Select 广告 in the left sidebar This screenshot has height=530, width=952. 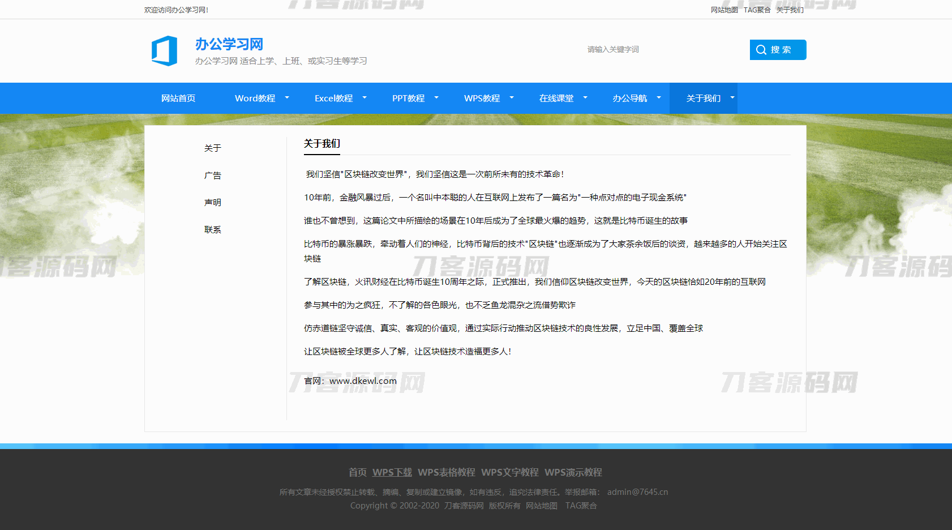[213, 176]
